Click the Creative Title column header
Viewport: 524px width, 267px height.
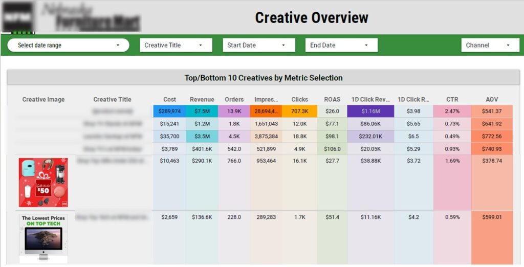tap(112, 99)
